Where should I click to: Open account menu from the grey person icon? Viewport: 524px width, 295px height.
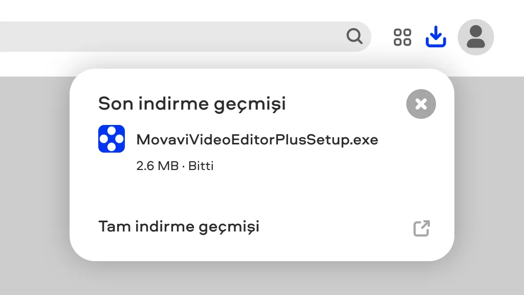point(476,37)
